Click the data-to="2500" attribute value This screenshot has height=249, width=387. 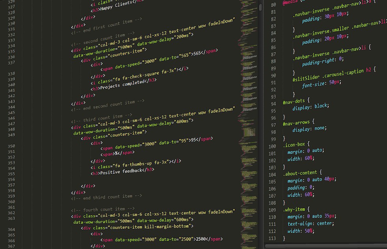pyautogui.click(x=176, y=239)
